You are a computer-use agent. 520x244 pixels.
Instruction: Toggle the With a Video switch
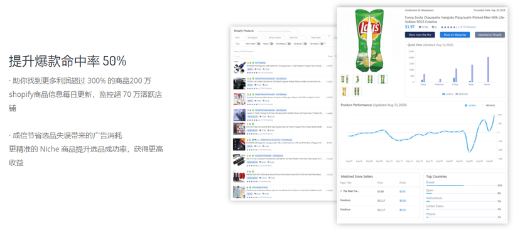click(258, 43)
